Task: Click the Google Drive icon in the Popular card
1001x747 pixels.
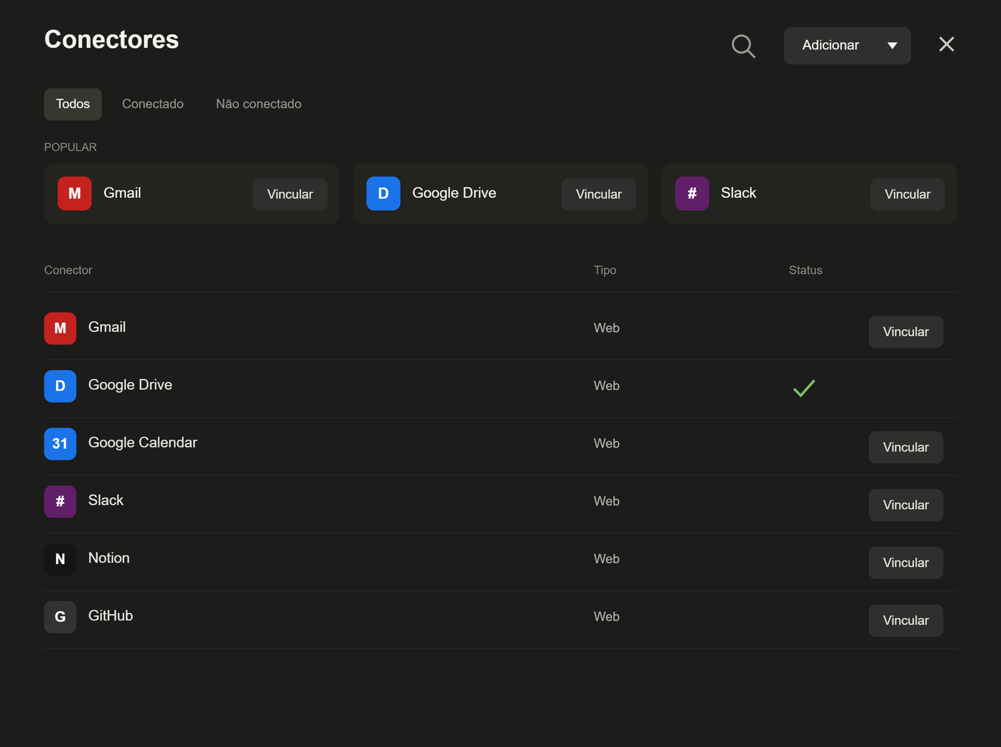Action: pos(384,193)
